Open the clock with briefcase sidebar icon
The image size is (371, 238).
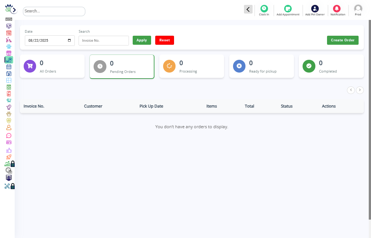[9, 171]
